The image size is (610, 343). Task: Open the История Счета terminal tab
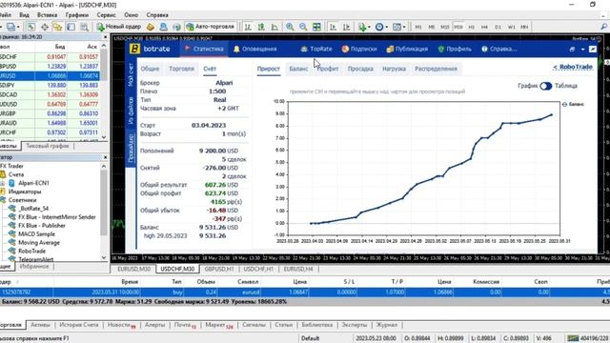(x=78, y=324)
